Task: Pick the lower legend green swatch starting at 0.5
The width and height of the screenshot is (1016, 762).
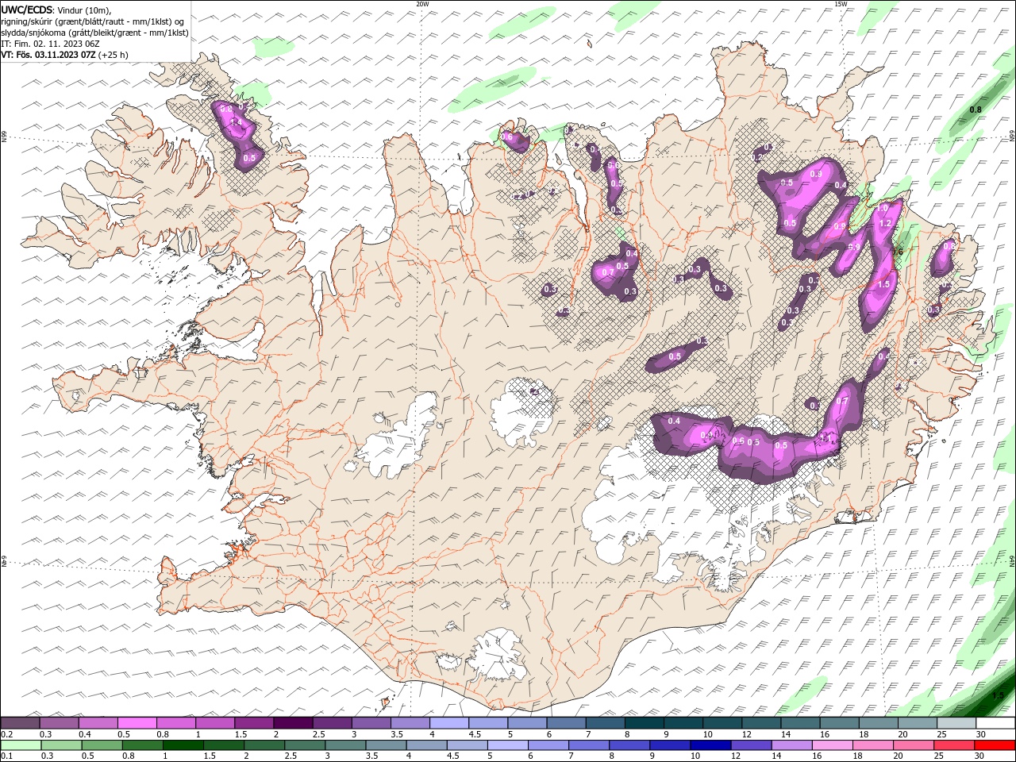Action: tap(102, 745)
